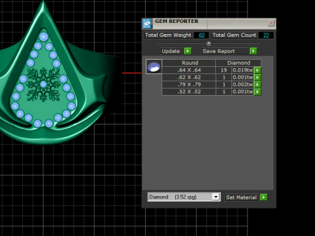
Task: Click green arrow for .62 X .62 row
Action: 257,77
